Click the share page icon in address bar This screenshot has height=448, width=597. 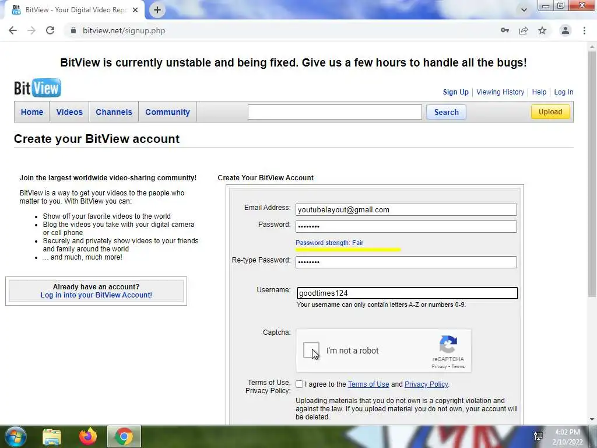tap(524, 30)
